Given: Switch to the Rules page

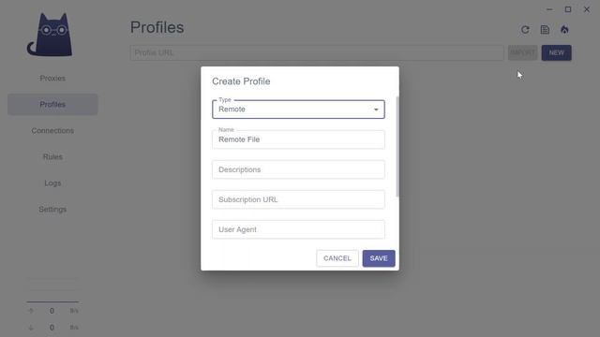Looking at the screenshot, I should pos(52,157).
